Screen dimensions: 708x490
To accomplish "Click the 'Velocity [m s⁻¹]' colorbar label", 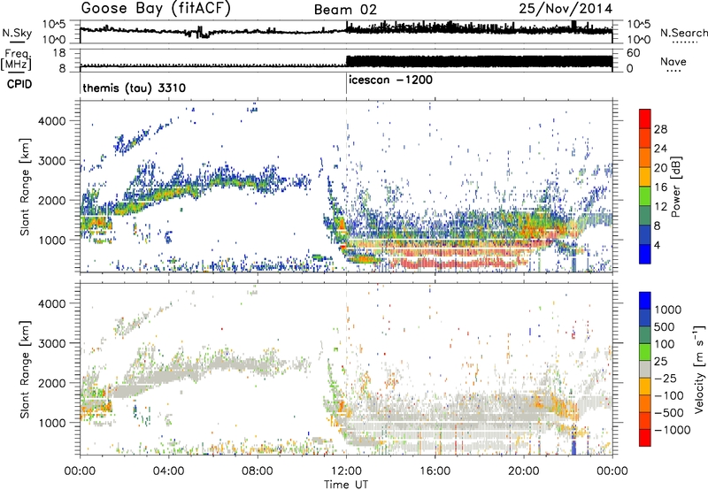I will 699,369.
